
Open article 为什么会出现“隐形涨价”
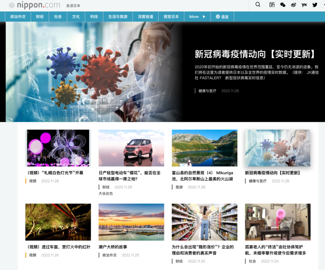(203, 250)
